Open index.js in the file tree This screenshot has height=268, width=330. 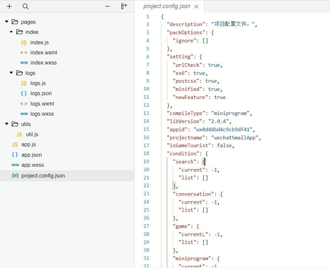[x=39, y=42]
